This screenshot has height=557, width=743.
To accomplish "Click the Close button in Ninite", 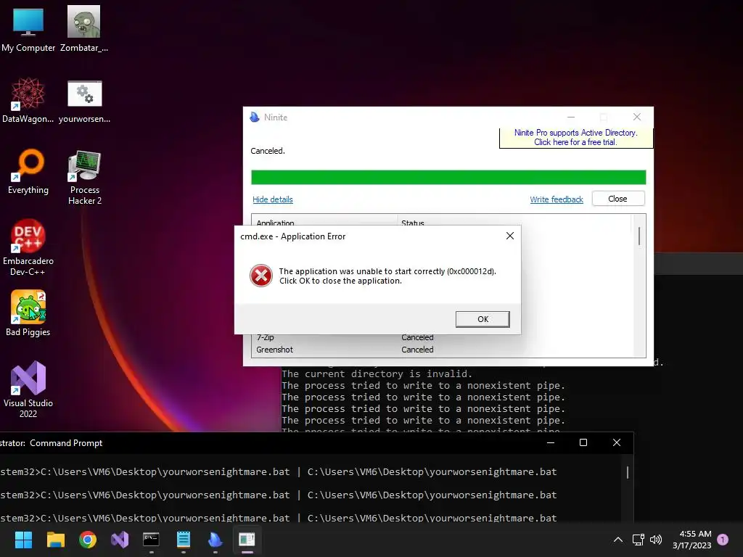I will click(x=618, y=199).
